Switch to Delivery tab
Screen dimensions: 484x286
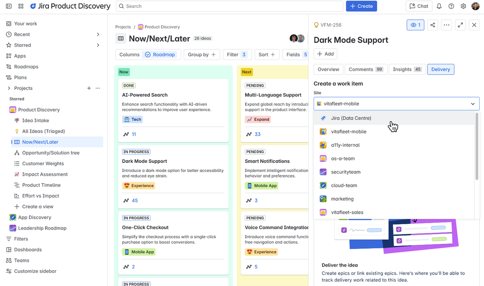440,69
